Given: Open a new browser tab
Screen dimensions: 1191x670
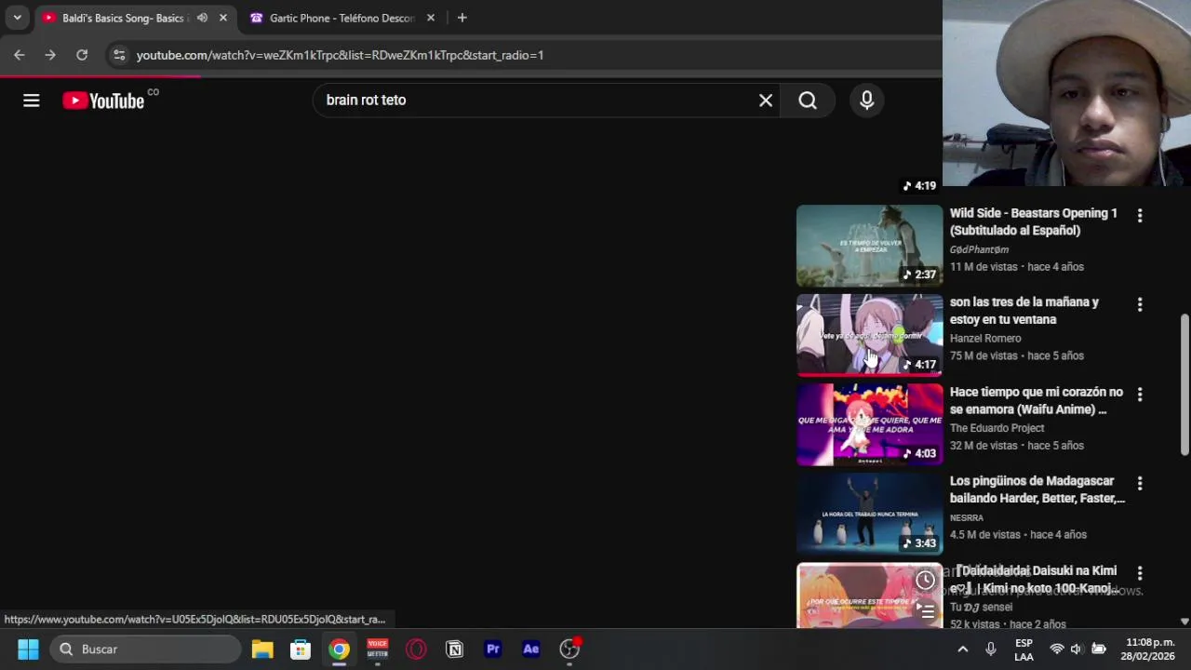Looking at the screenshot, I should click(x=462, y=18).
